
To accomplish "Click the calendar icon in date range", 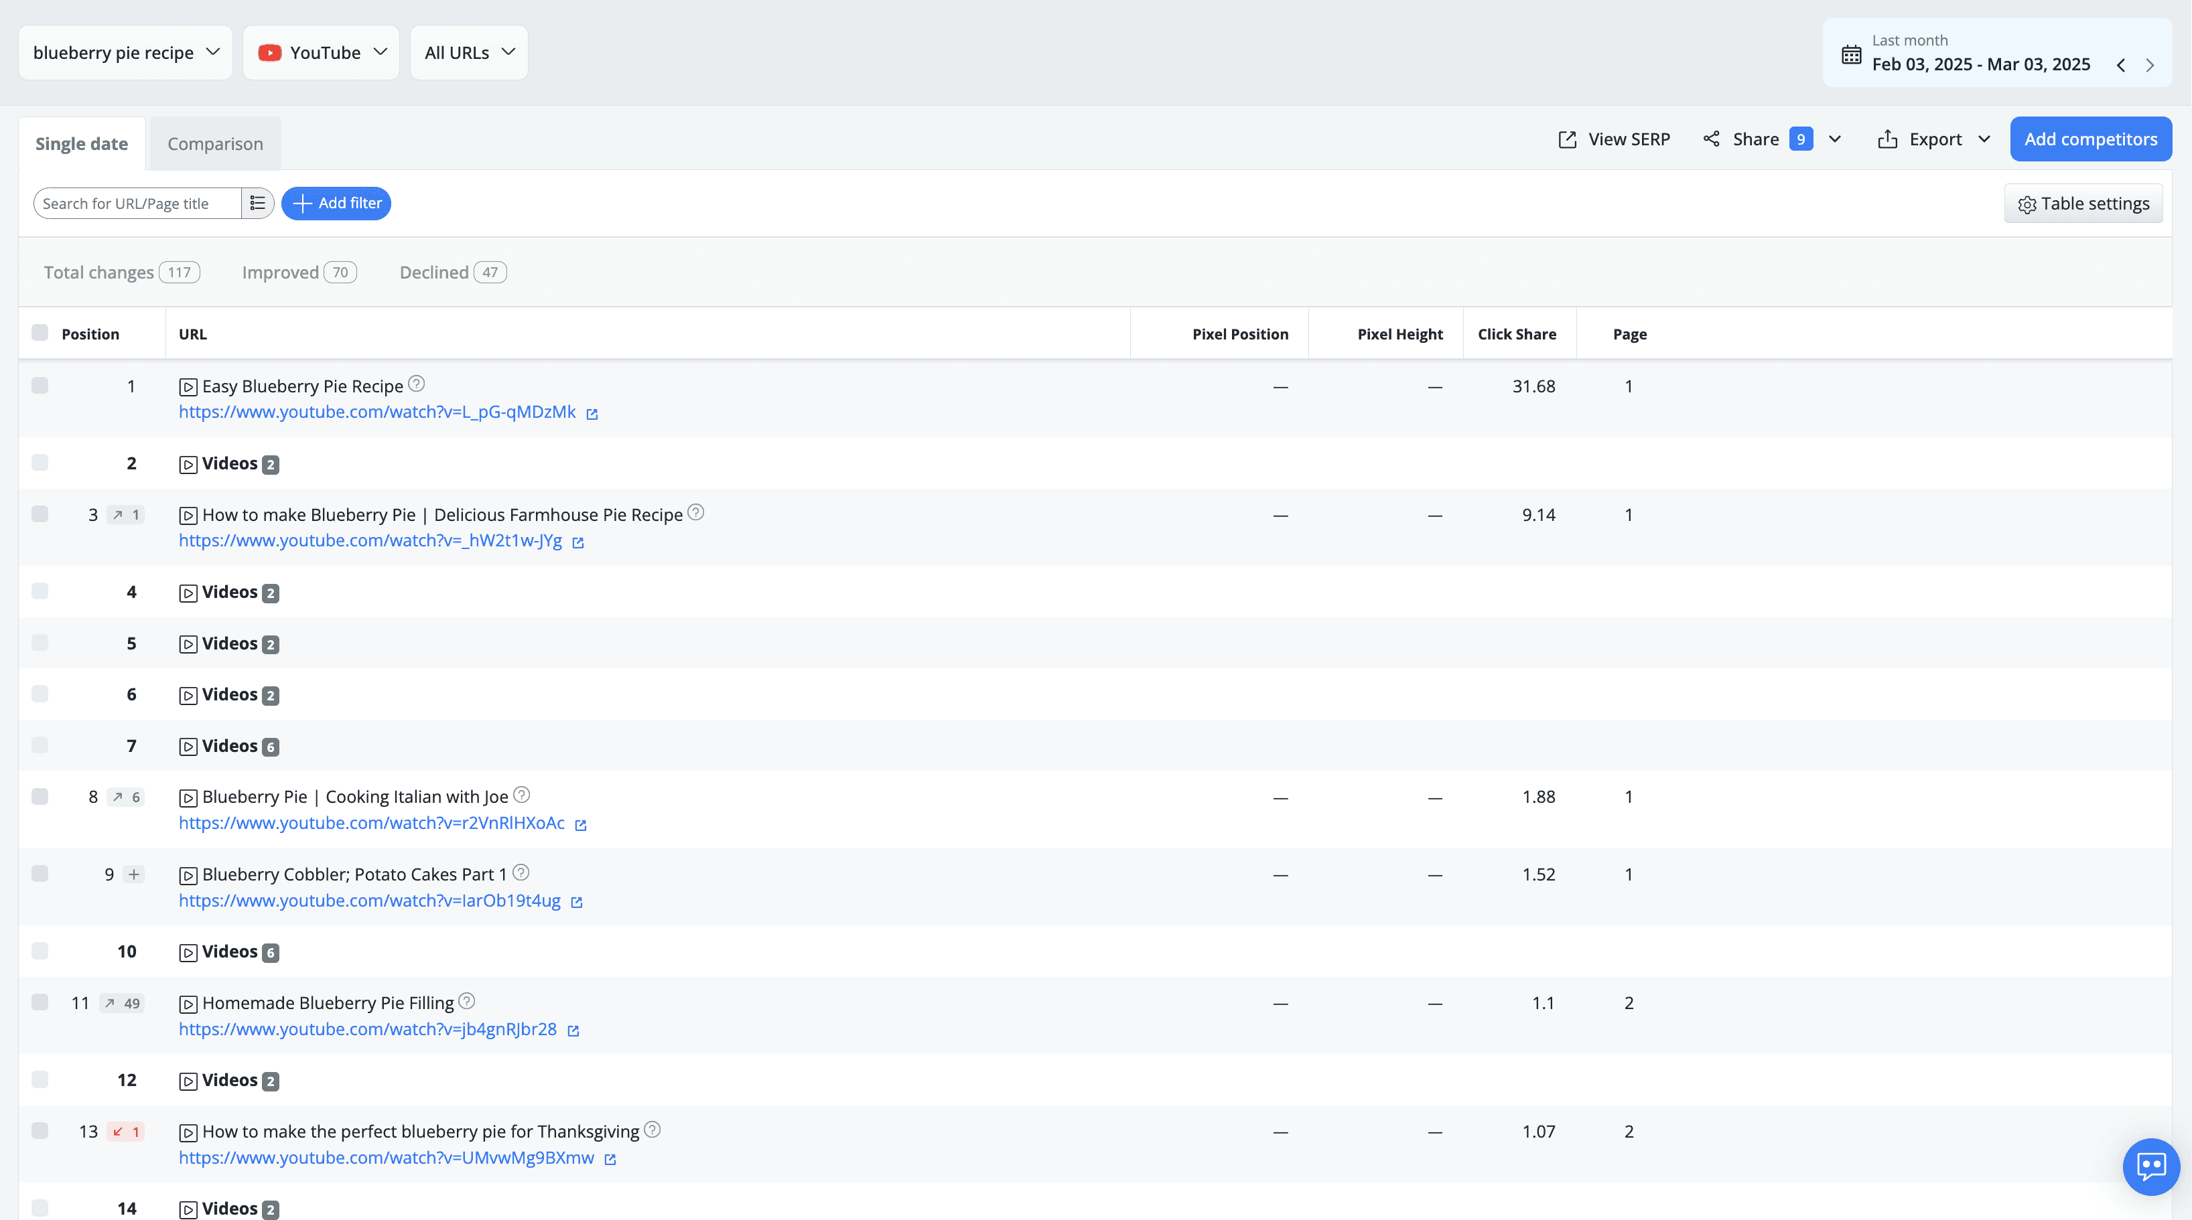I will (1851, 54).
